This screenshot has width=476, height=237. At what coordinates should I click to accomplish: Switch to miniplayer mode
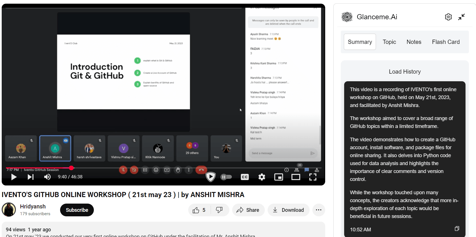279,177
